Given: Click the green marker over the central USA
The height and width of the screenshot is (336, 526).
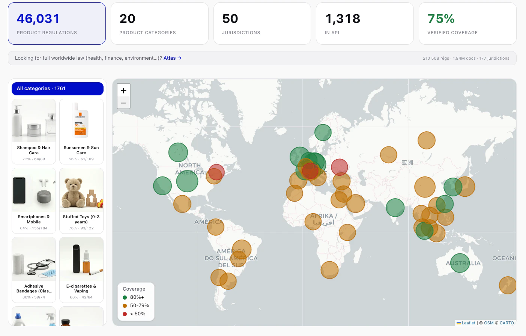Looking at the screenshot, I should point(187,181).
